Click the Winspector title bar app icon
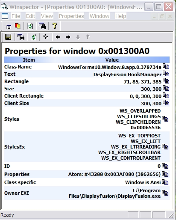 pyautogui.click(x=4, y=7)
